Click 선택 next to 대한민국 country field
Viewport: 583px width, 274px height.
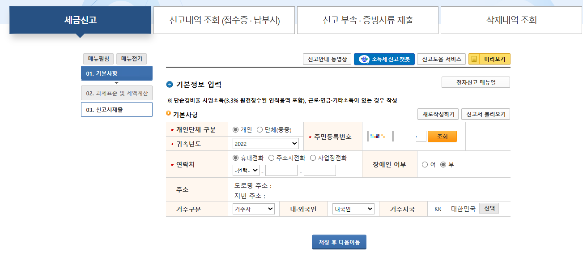pyautogui.click(x=489, y=208)
